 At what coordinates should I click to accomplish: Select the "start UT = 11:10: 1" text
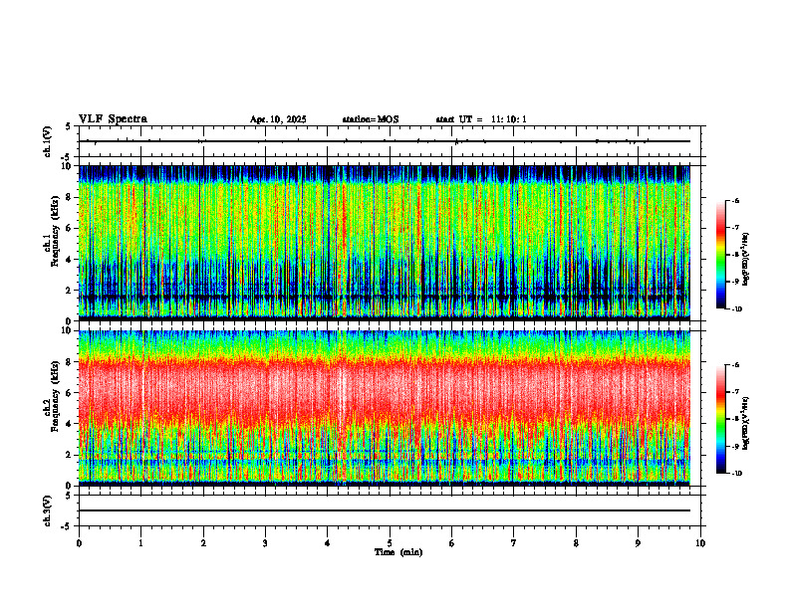481,119
